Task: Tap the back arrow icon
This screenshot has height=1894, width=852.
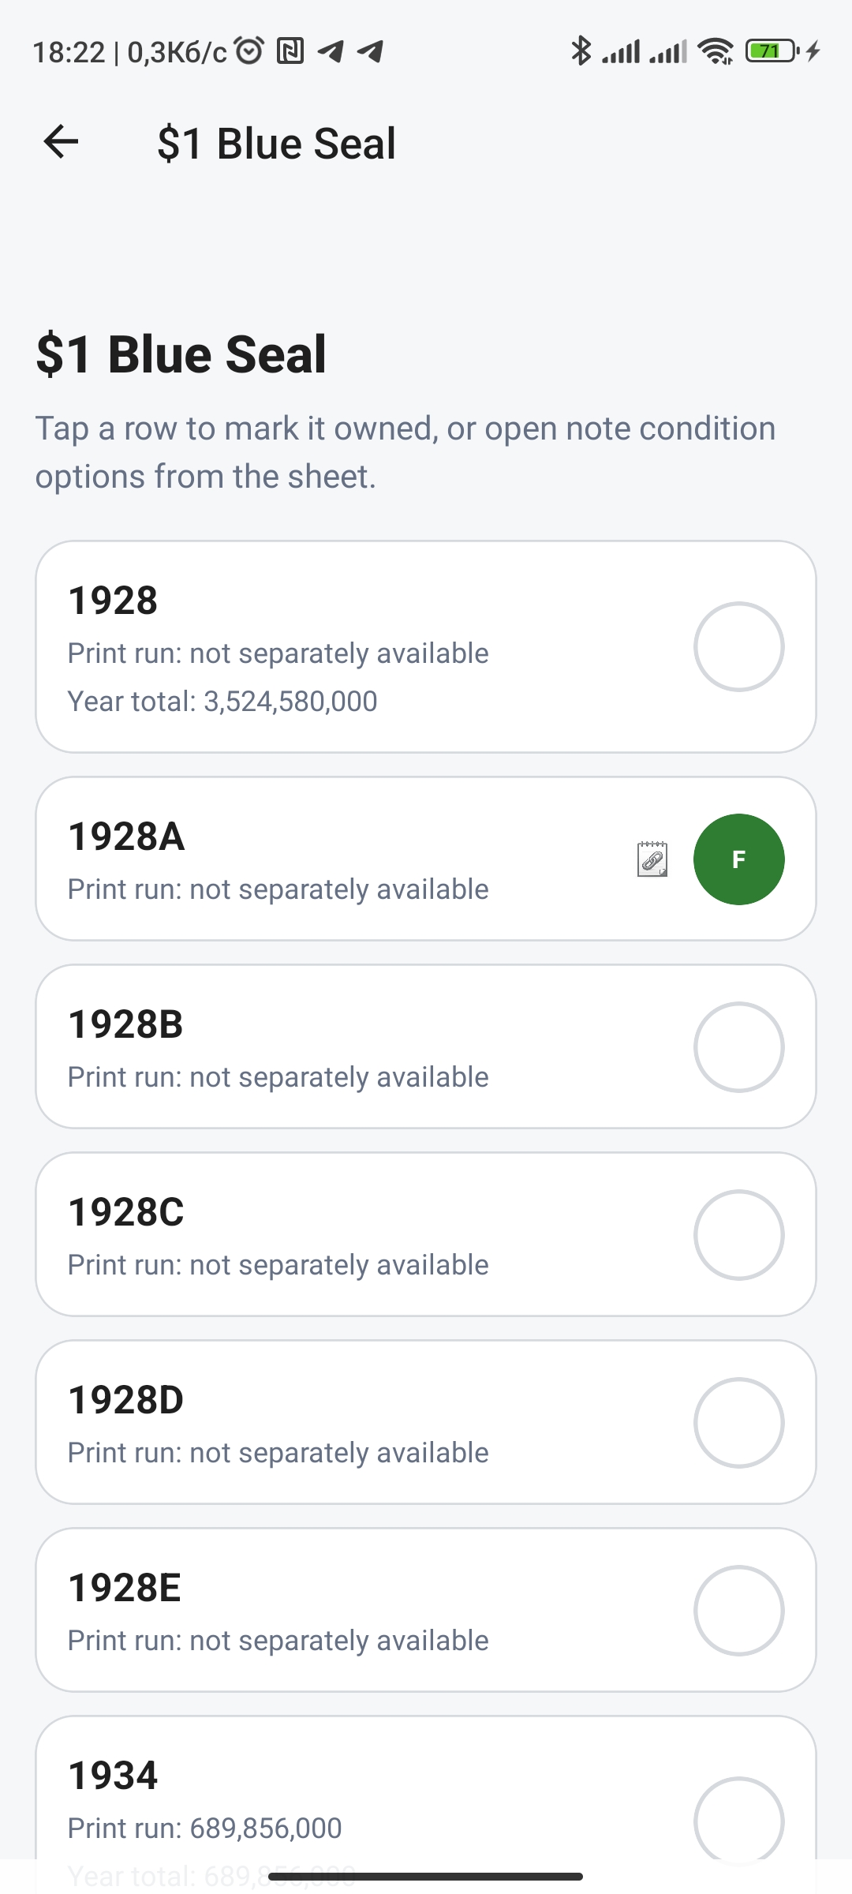Action: [x=61, y=142]
